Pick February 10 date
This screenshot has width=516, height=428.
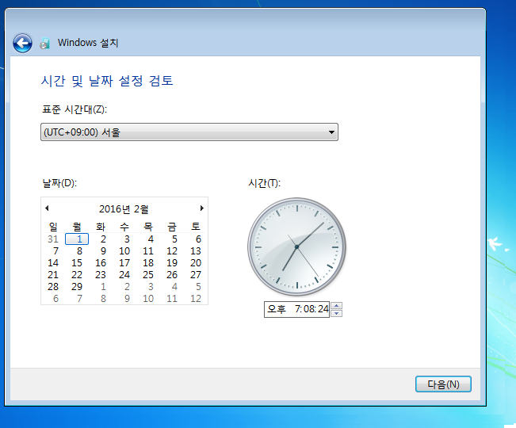point(124,251)
